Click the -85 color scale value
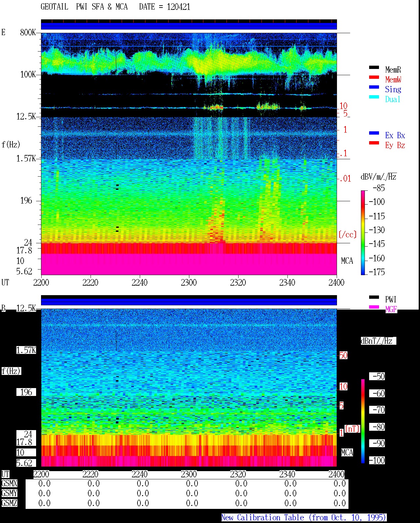This screenshot has height=523, width=420. click(x=379, y=188)
